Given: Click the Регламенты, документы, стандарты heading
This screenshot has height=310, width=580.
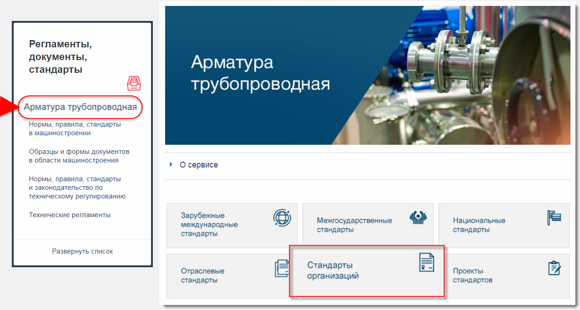Looking at the screenshot, I should (61, 57).
